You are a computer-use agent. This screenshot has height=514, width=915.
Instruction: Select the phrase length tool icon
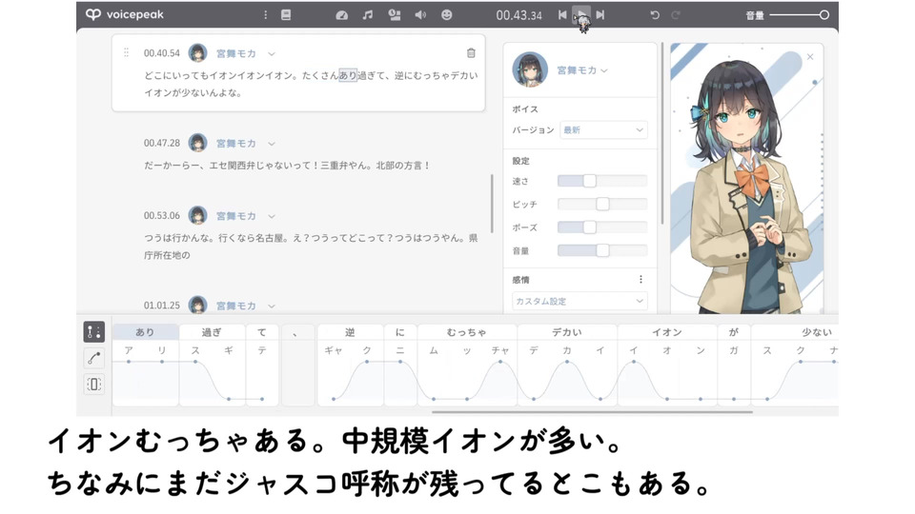[x=94, y=384]
